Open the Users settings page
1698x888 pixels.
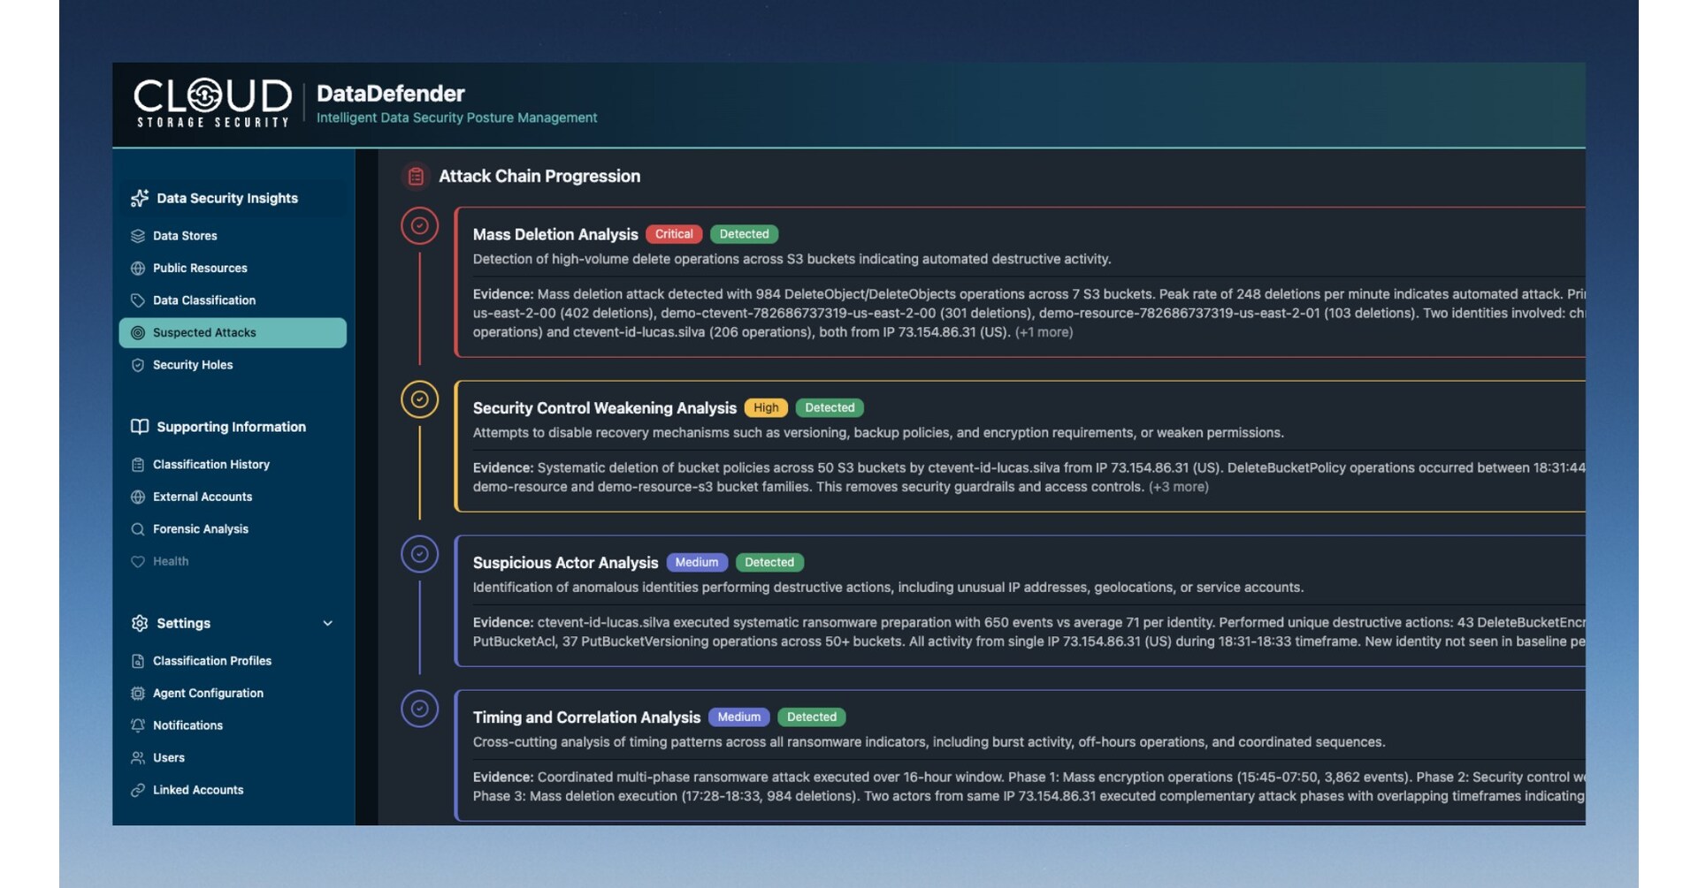tap(168, 758)
